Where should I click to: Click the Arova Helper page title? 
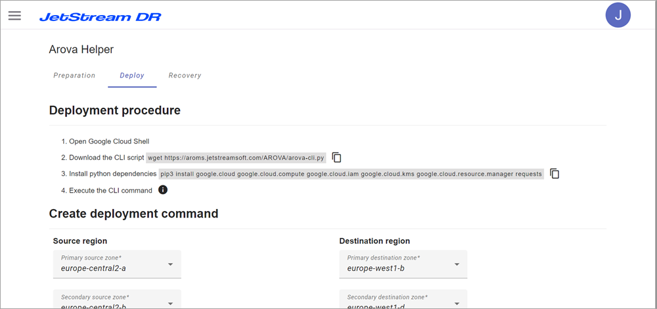81,49
